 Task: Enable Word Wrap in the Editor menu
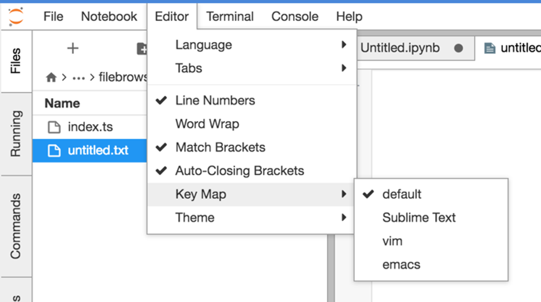pos(207,124)
